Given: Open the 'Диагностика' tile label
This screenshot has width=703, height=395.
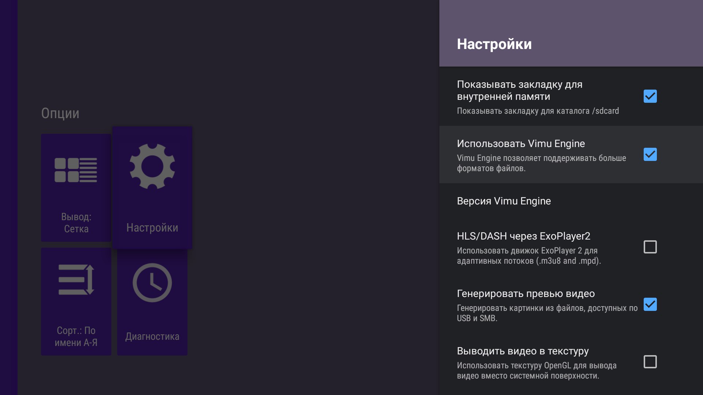Looking at the screenshot, I should coord(152,336).
